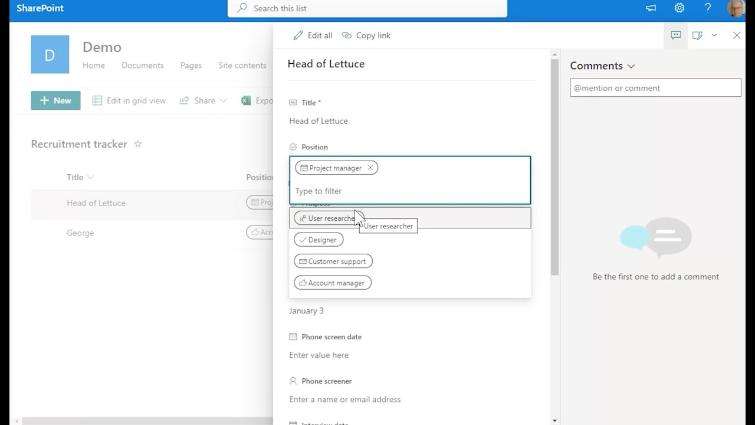Click the Position field label icon
This screenshot has width=755, height=425.
click(x=293, y=147)
